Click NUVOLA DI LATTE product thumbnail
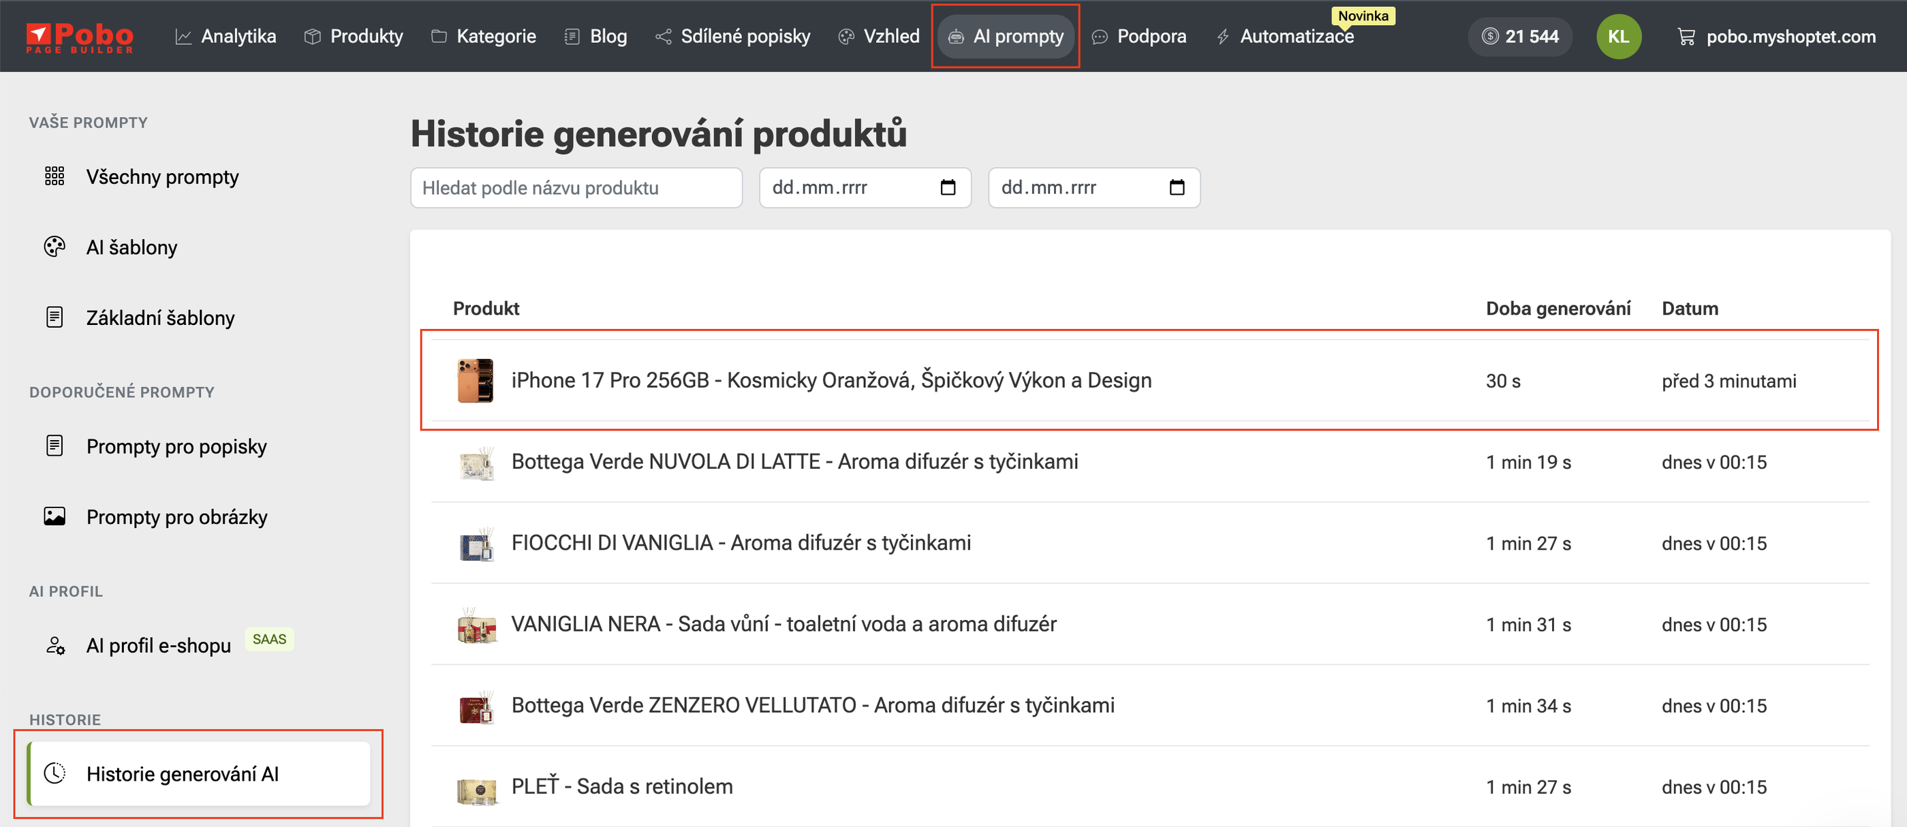Image resolution: width=1907 pixels, height=827 pixels. click(476, 463)
